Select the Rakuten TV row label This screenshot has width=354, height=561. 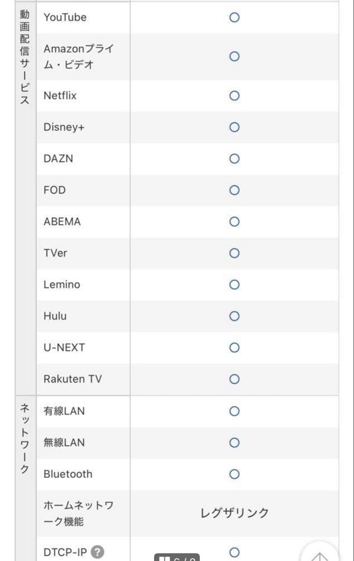(73, 379)
